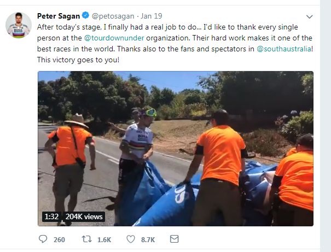Open the Jan 19 tweet timestamp
This screenshot has height=252, width=331.
[152, 16]
